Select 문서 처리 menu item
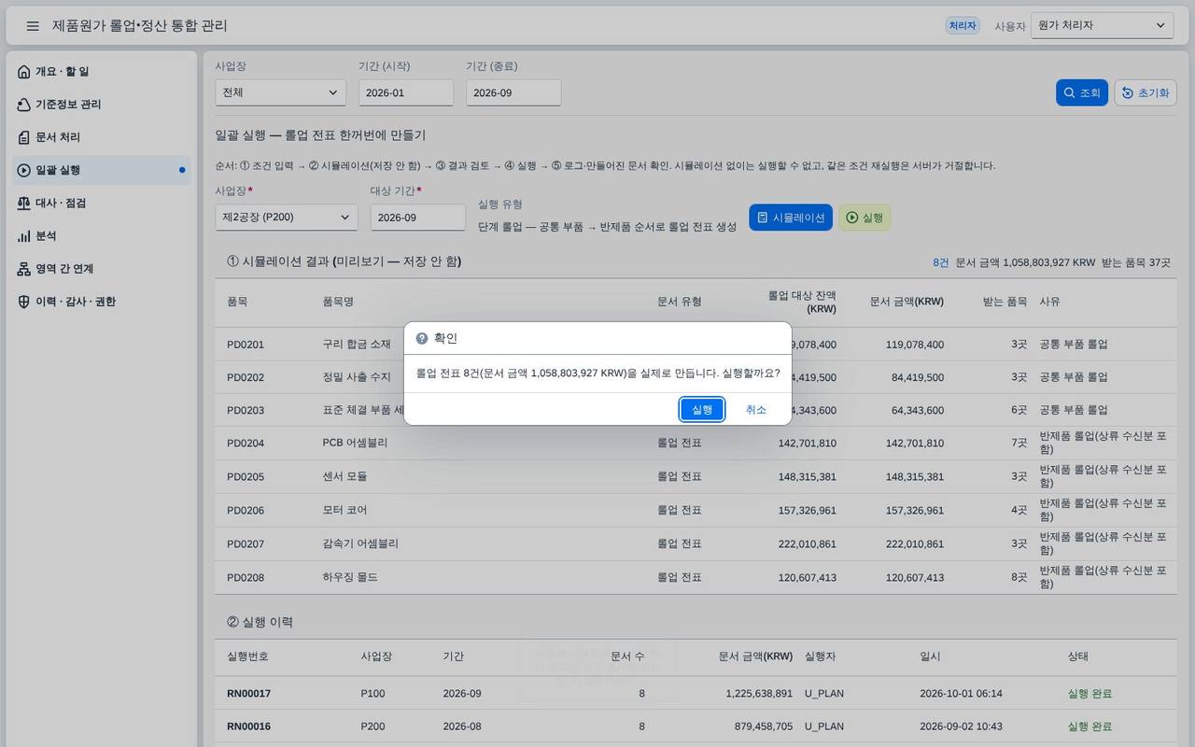 tap(103, 137)
